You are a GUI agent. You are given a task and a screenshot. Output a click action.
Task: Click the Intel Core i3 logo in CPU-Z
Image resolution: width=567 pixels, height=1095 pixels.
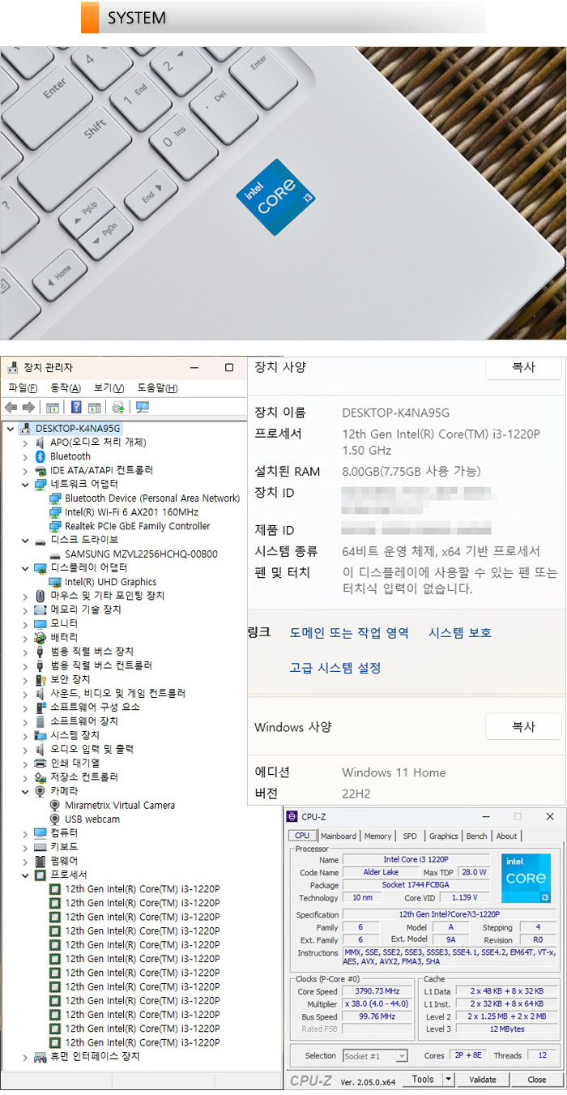coord(526,879)
